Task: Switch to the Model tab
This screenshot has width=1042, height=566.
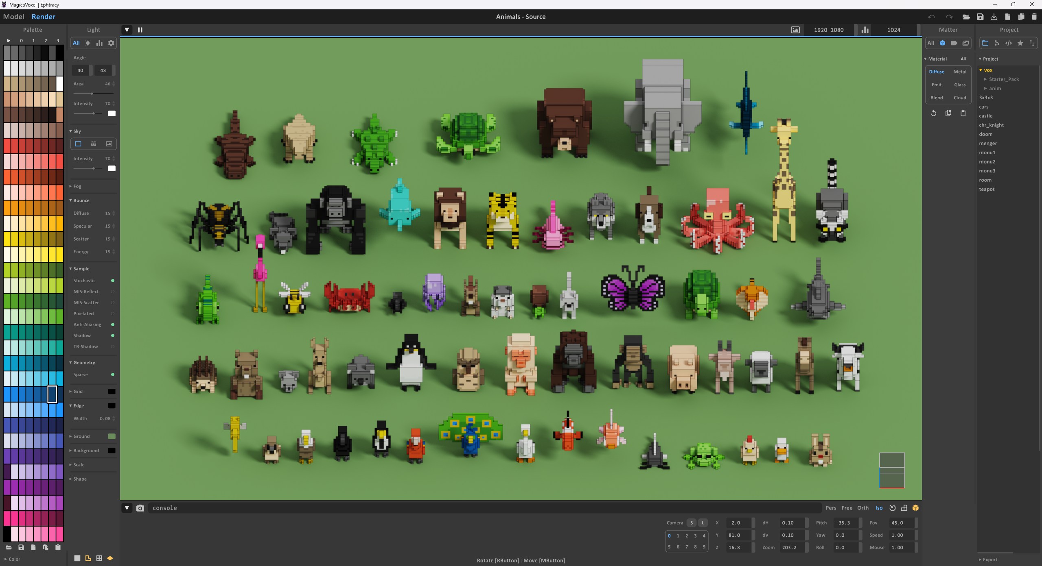Action: (14, 17)
